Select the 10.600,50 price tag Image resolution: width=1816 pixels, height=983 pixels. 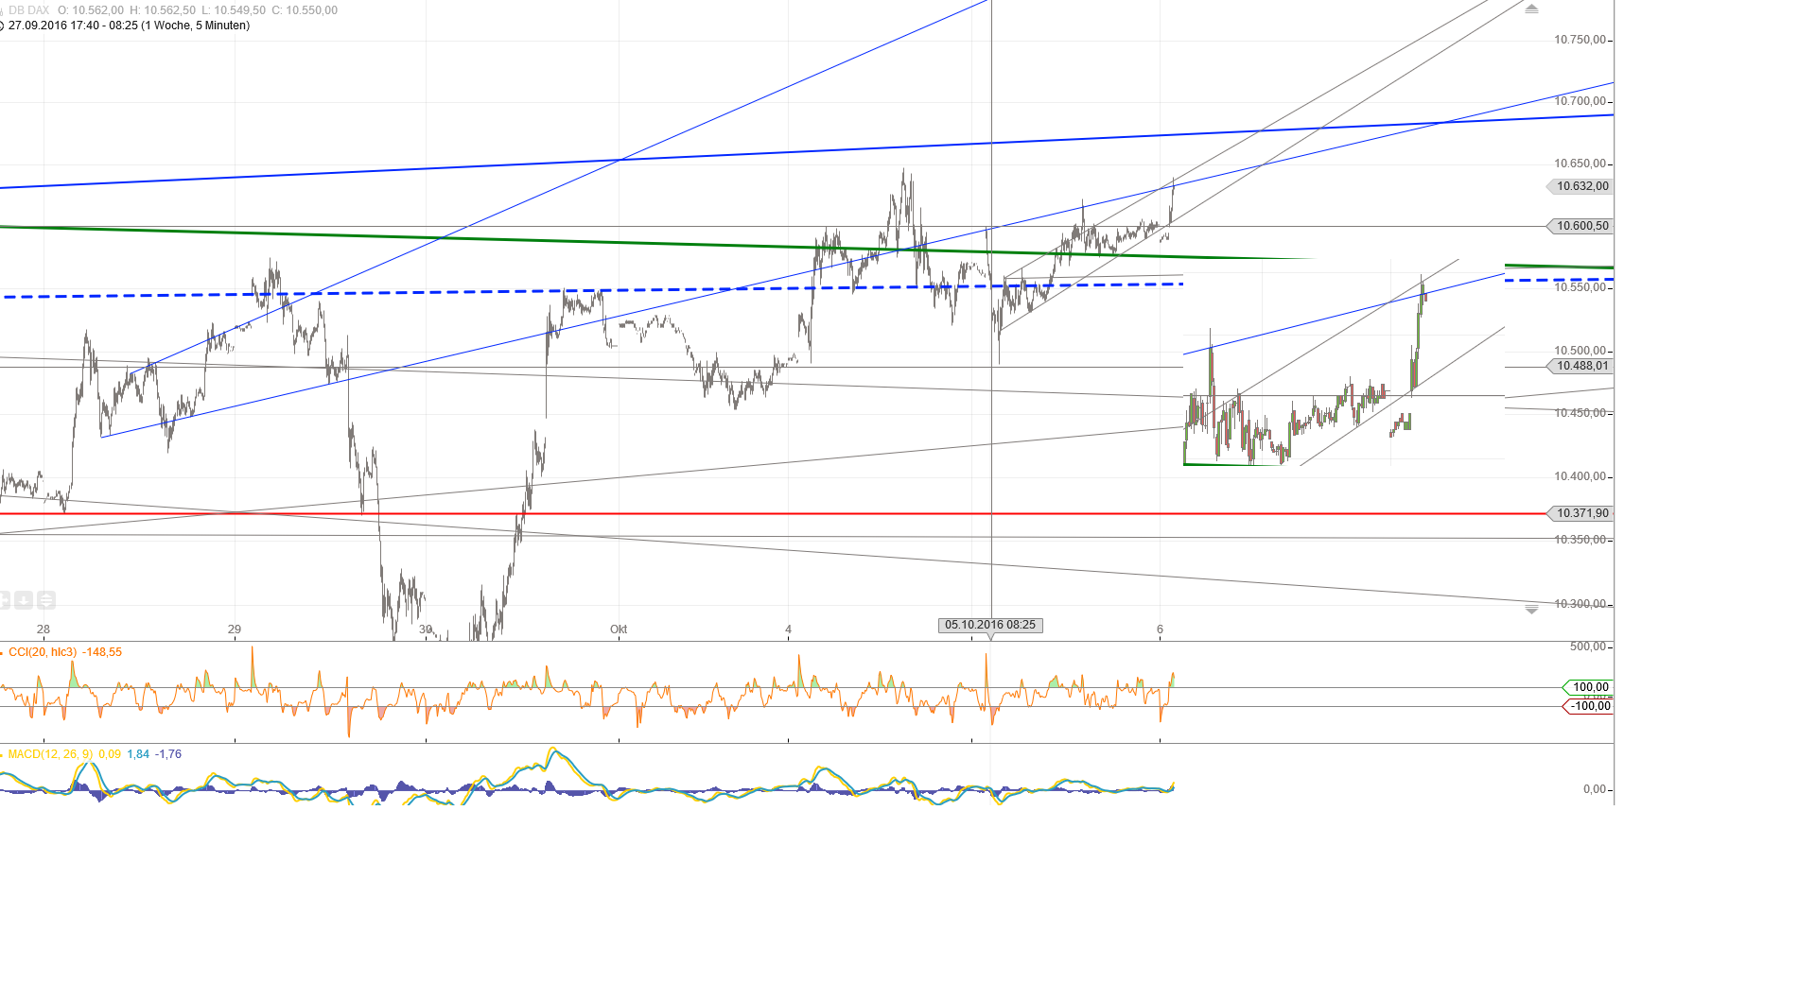[x=1580, y=226]
